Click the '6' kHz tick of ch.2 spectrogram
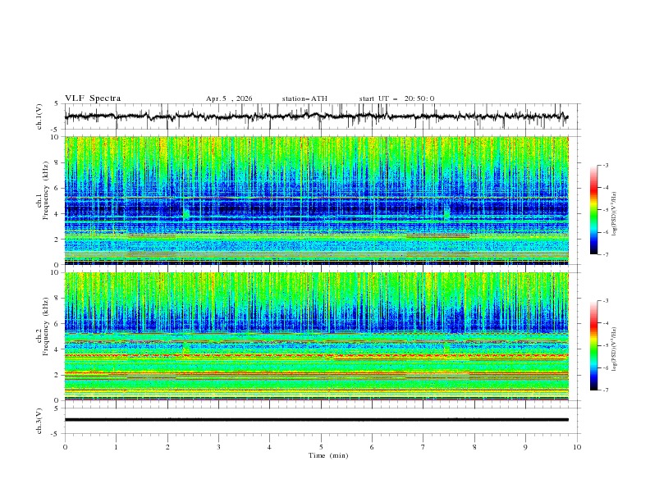Image resolution: width=650 pixels, height=502 pixels. point(58,323)
